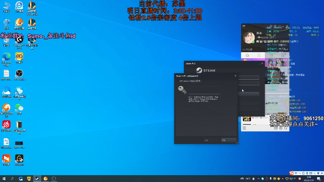Open the POP 203 channel thumbnail in YY
Screen dimensions: 324x182
[247, 119]
